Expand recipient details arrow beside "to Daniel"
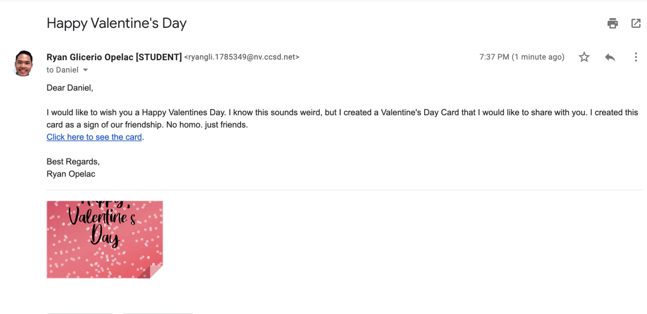This screenshot has width=647, height=314. click(85, 70)
